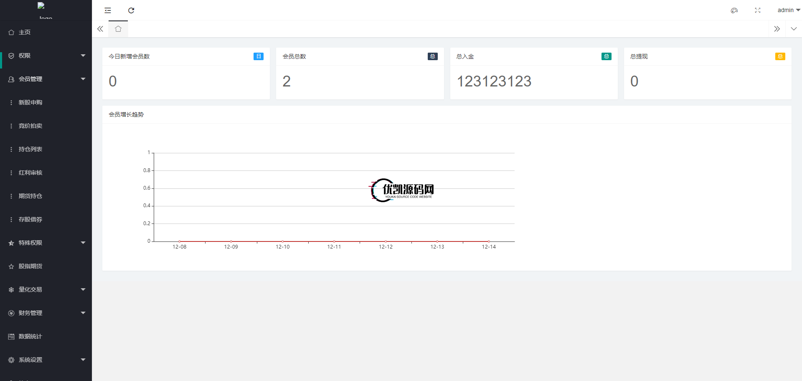
Task: Click the yellow badge on total withdrawals card
Action: pos(780,56)
